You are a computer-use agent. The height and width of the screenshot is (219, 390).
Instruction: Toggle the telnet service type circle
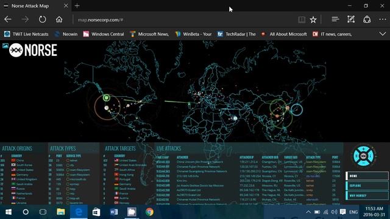[68, 161]
